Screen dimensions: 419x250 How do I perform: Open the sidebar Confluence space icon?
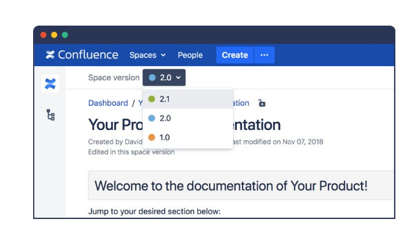click(x=50, y=84)
